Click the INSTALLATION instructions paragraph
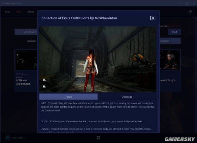 pyautogui.click(x=92, y=122)
